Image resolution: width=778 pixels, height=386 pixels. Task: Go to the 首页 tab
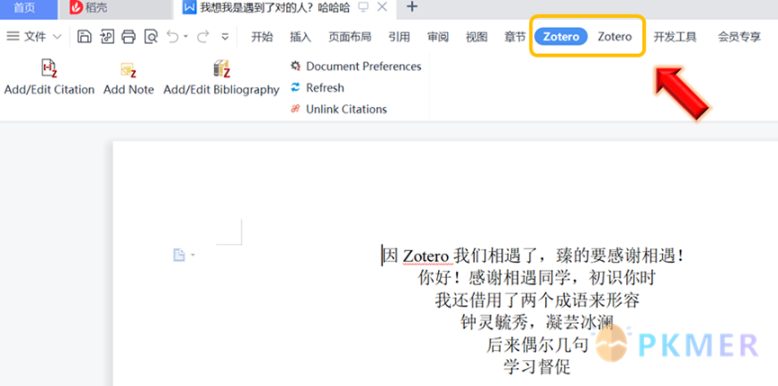tap(28, 7)
